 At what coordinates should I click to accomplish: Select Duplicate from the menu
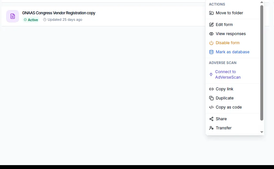[233, 98]
